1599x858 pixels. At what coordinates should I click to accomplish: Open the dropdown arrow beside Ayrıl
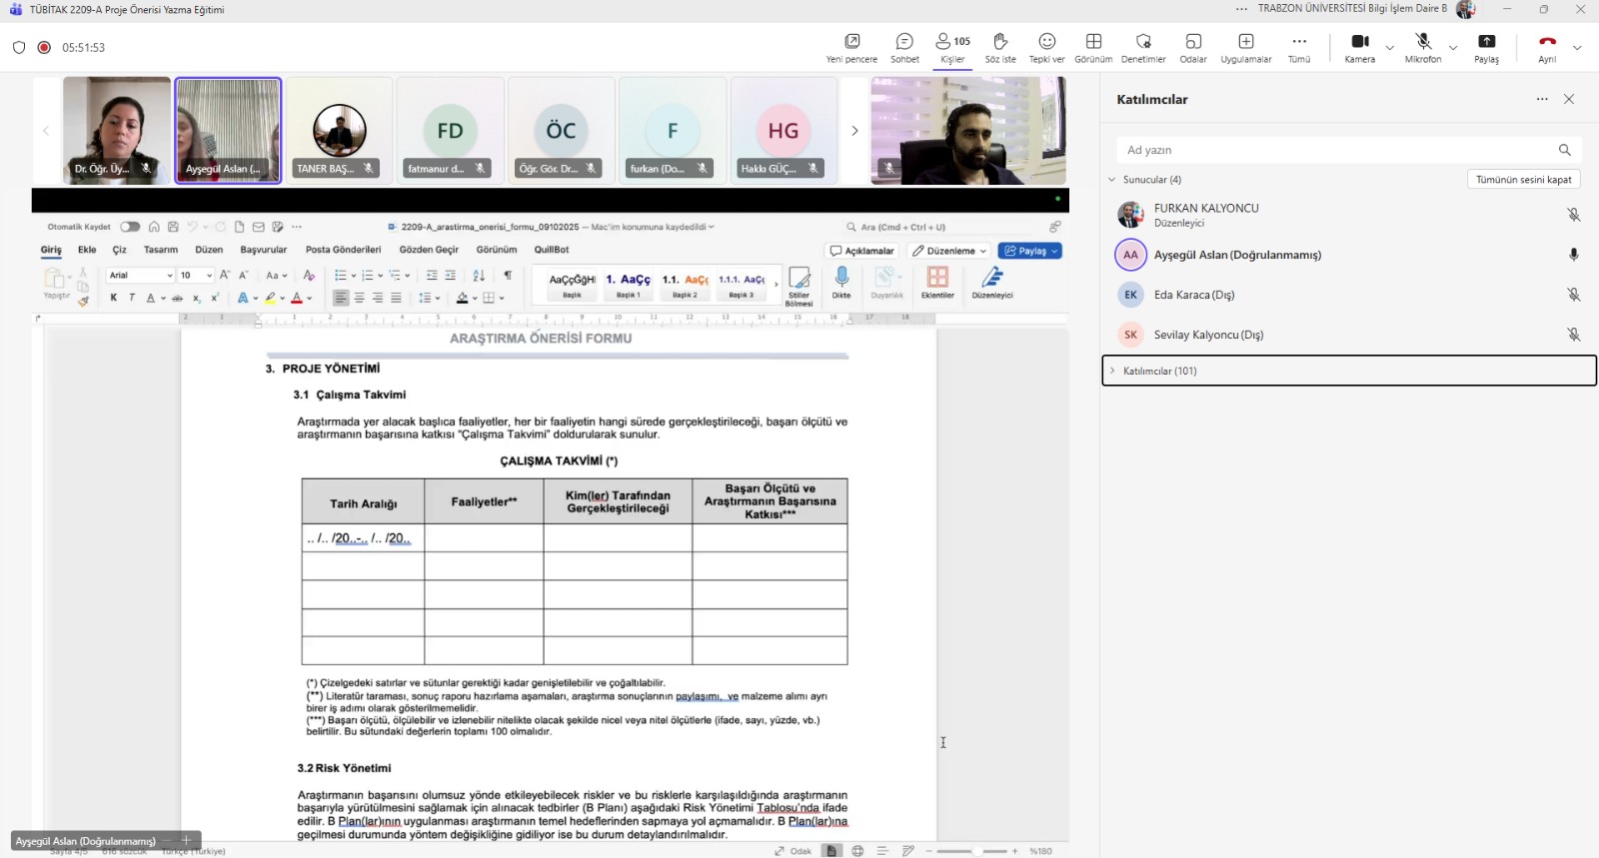[x=1577, y=48]
